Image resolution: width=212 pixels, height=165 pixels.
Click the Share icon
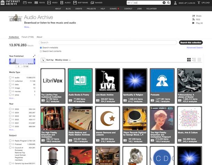point(194,16)
